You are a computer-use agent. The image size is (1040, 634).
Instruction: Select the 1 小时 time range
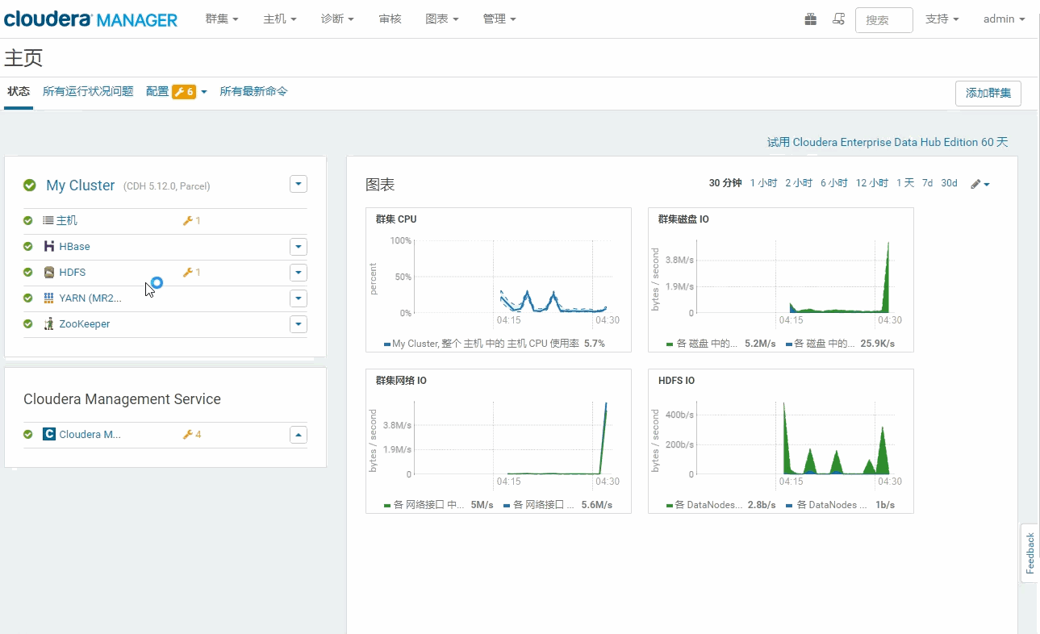(763, 183)
